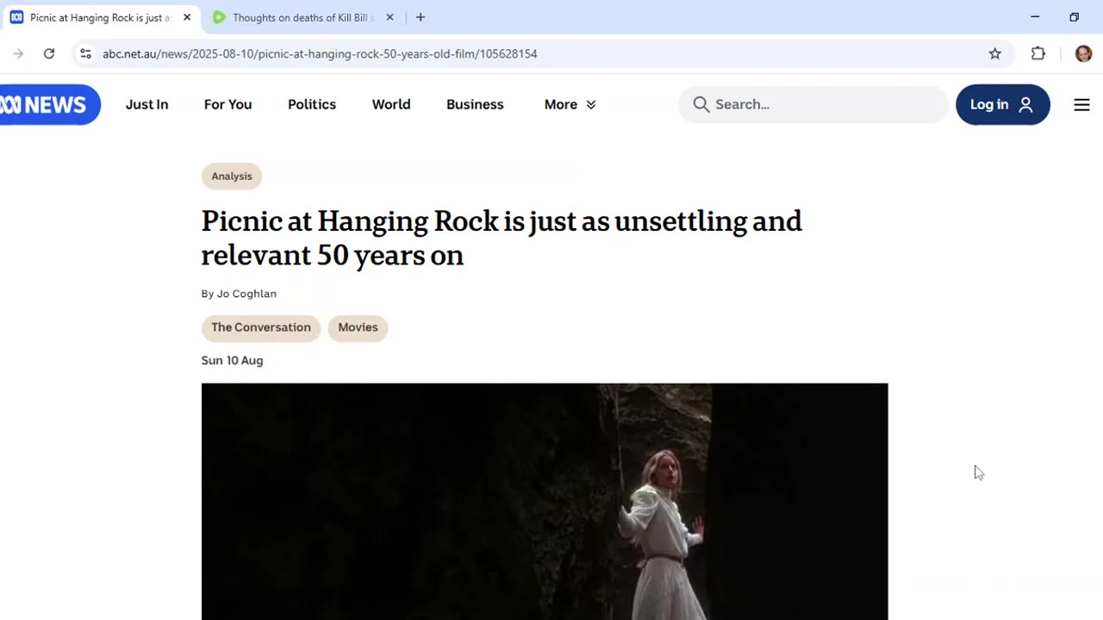Open The Conversation topic tag
Viewport: 1103px width, 620px height.
tap(261, 327)
